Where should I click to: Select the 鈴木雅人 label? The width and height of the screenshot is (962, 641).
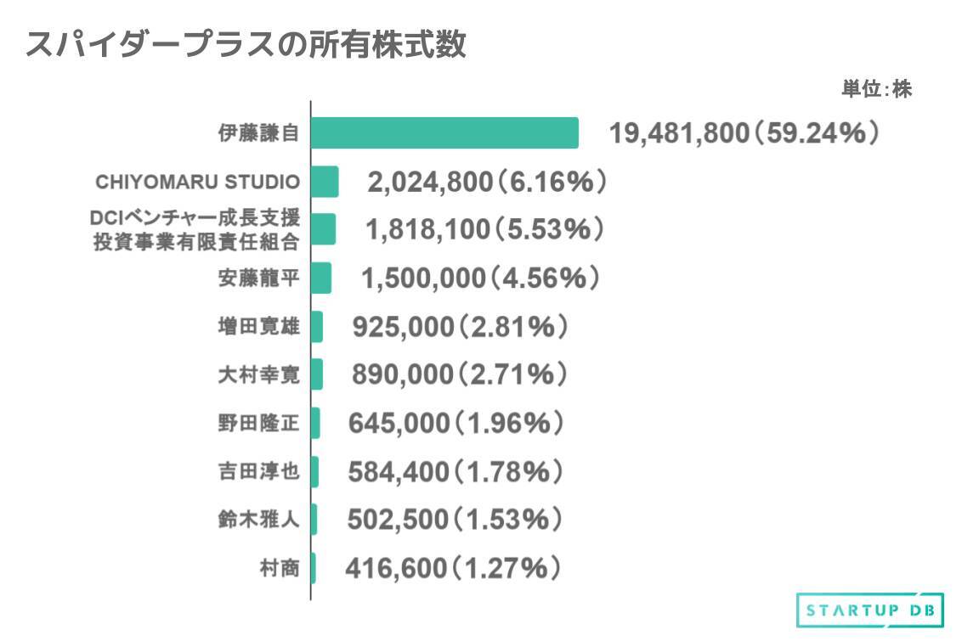[x=257, y=520]
